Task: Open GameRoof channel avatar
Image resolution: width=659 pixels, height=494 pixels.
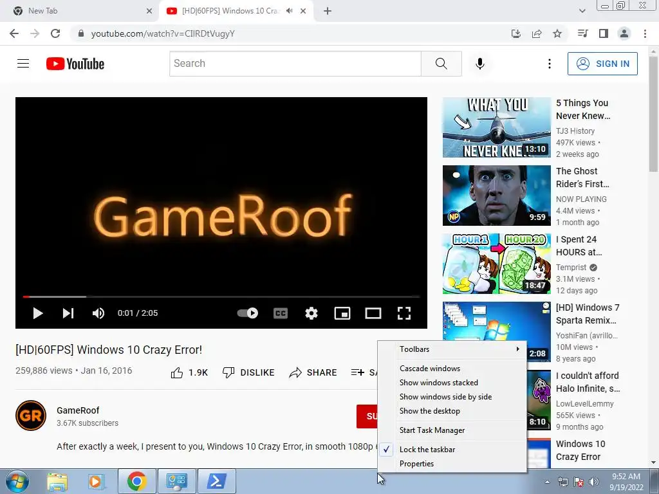Action: pyautogui.click(x=31, y=416)
